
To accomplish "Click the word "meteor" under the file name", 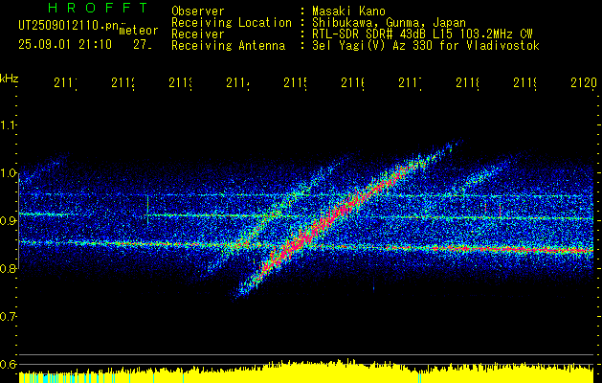I will (139, 31).
